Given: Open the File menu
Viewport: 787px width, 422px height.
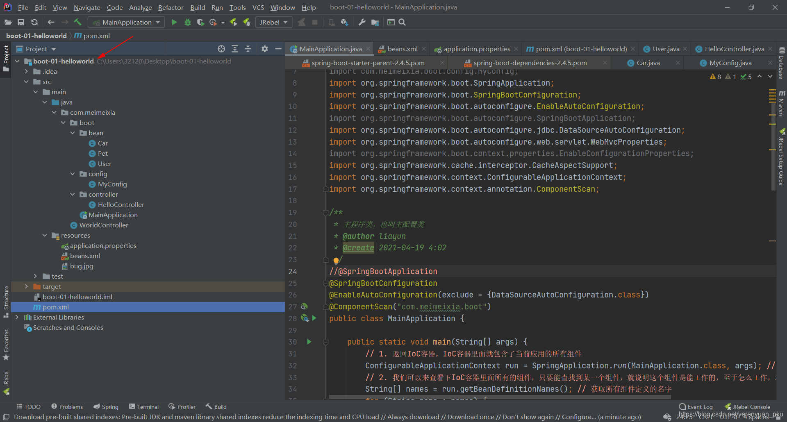Looking at the screenshot, I should point(23,7).
